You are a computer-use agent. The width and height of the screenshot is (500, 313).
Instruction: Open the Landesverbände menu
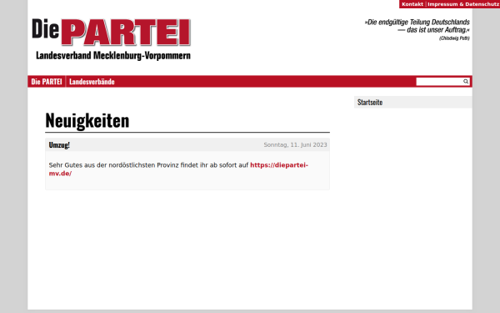click(x=92, y=82)
